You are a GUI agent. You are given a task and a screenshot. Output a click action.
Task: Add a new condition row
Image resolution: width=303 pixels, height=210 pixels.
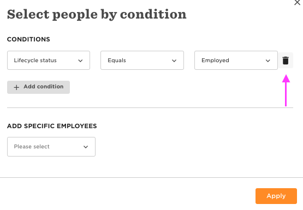click(38, 87)
